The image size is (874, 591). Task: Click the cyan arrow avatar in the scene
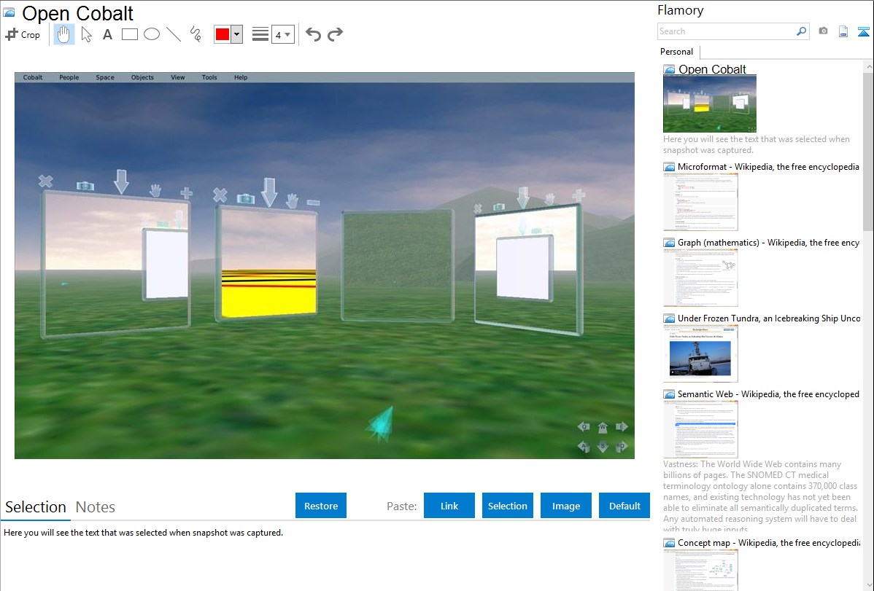tap(381, 424)
